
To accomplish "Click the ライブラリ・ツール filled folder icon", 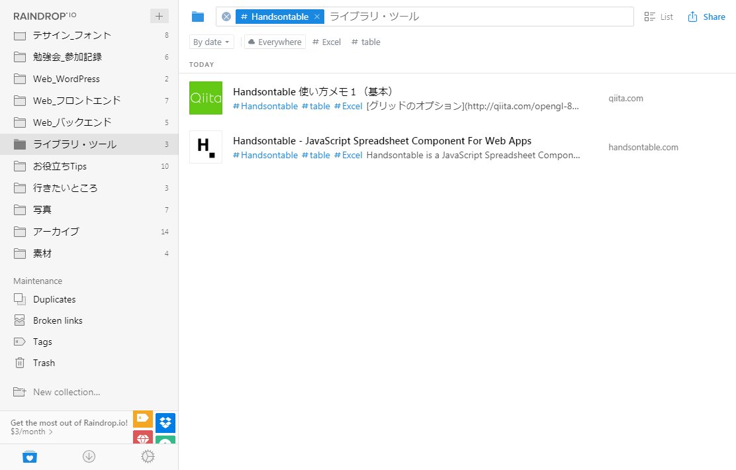I will (20, 144).
